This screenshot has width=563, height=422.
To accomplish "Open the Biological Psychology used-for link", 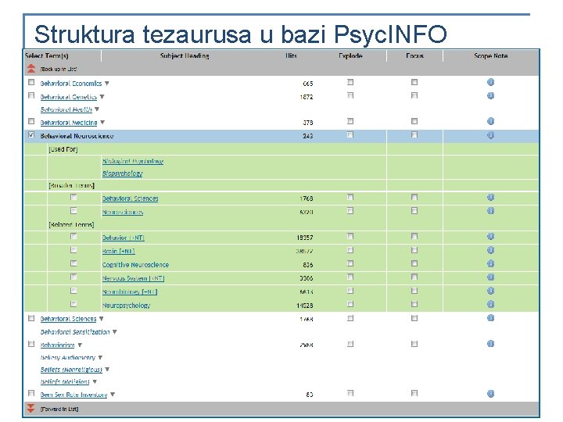I will 133,161.
